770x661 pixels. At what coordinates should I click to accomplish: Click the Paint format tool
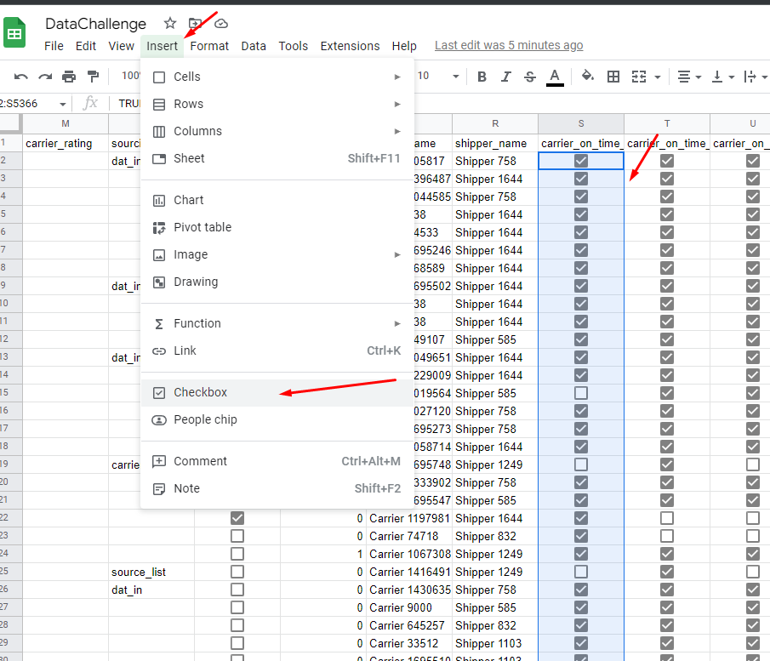point(93,76)
